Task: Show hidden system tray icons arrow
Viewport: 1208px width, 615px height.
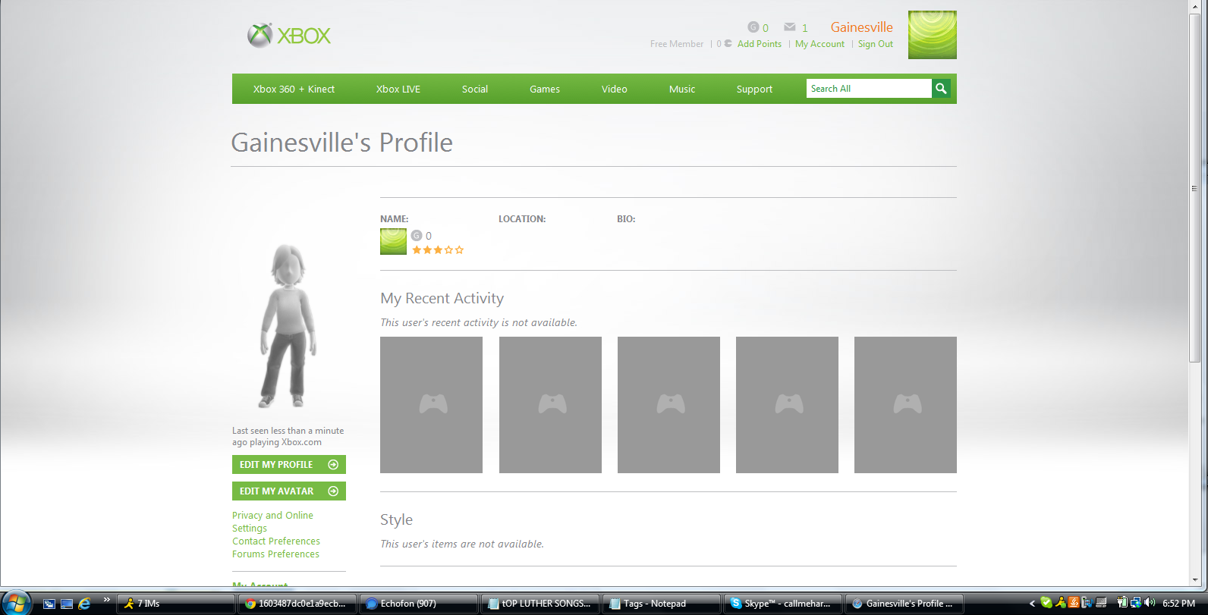Action: click(1032, 604)
